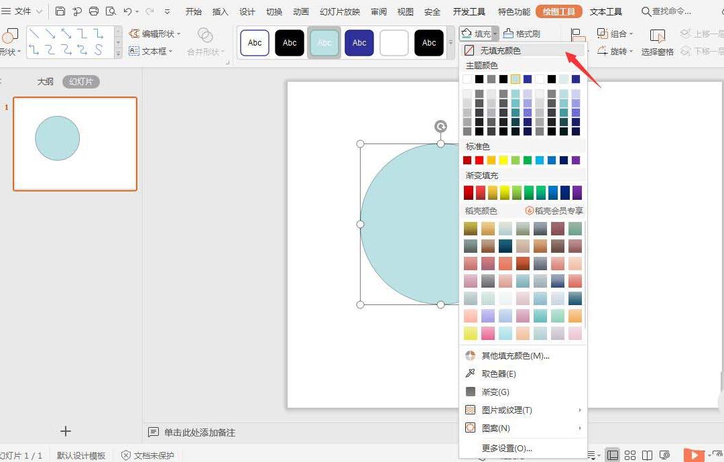Switch to slide sorter view in status bar
Image resolution: width=724 pixels, height=462 pixels.
(629, 455)
